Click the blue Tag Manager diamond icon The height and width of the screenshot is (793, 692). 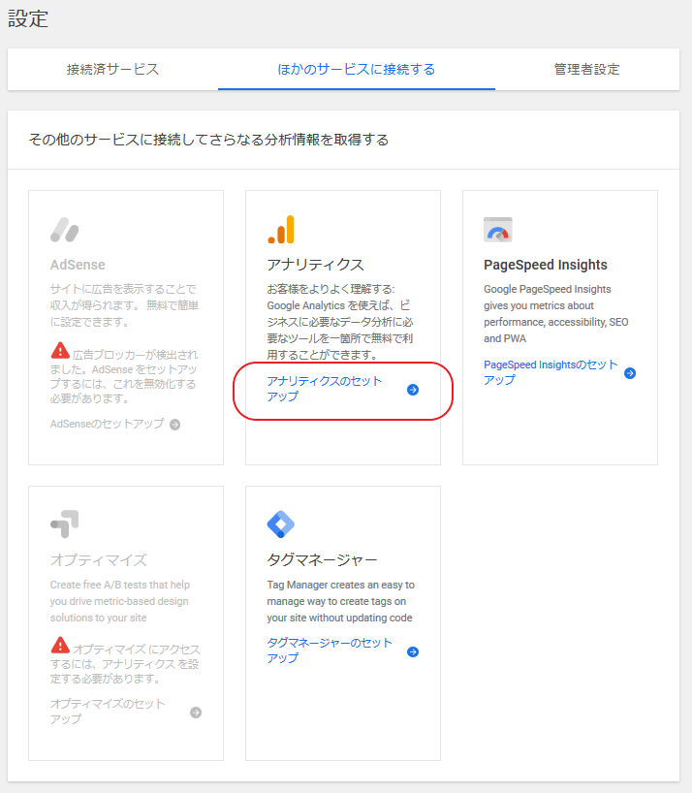[x=280, y=524]
